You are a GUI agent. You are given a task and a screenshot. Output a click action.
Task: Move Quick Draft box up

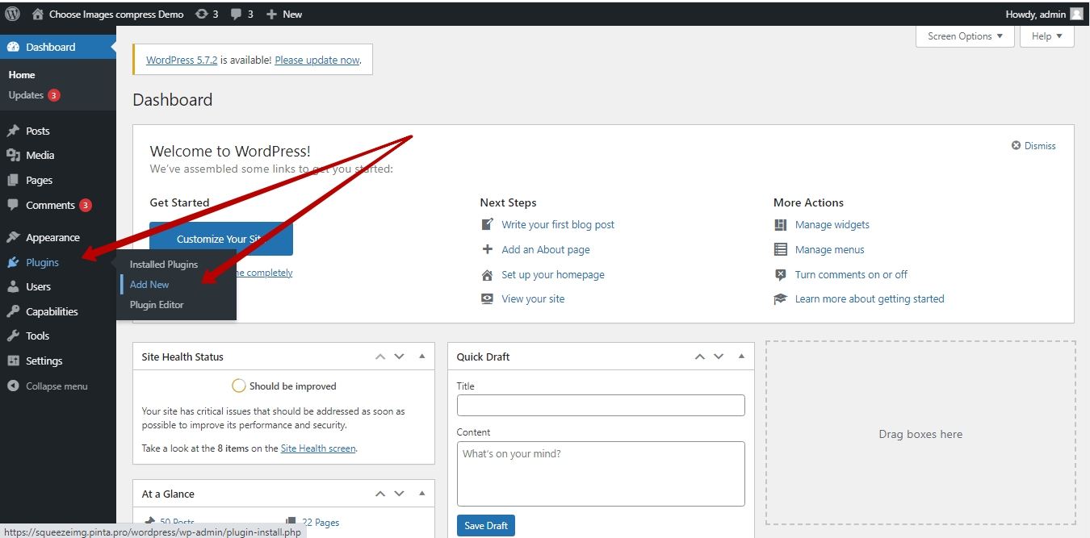[x=699, y=357]
